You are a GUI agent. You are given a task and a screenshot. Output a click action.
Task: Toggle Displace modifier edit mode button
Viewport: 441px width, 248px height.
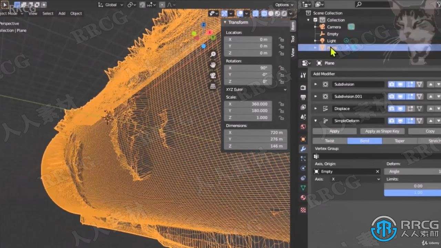coord(410,108)
